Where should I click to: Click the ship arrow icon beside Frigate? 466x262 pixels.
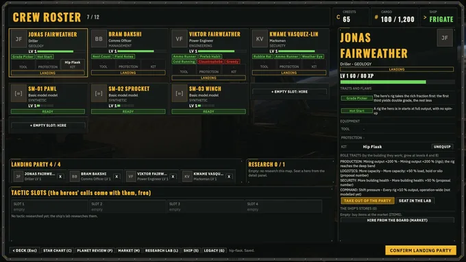coord(425,18)
